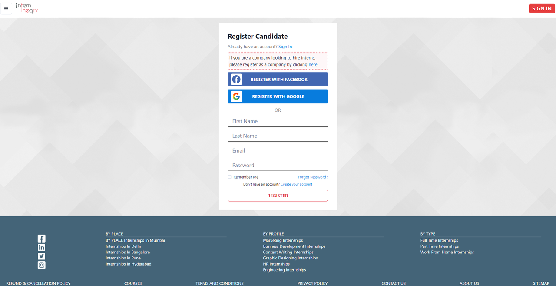Click the BY PLACE footer heading
The width and height of the screenshot is (556, 286).
pos(114,234)
